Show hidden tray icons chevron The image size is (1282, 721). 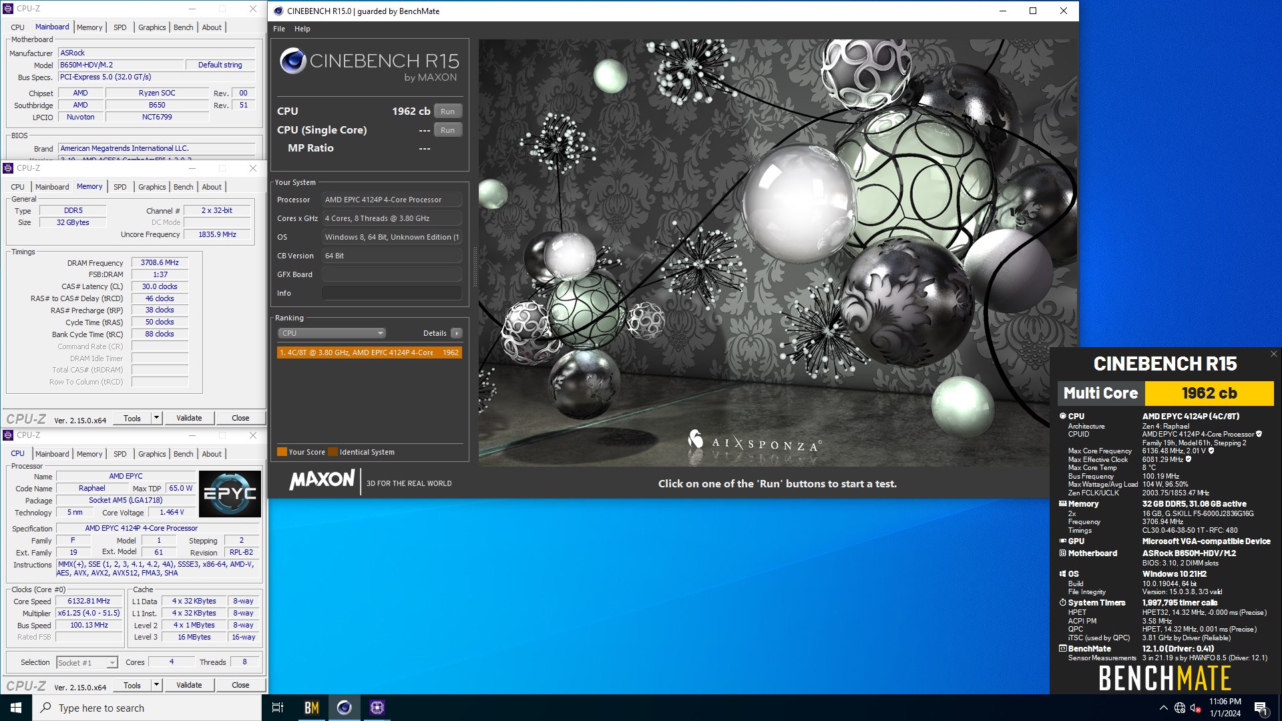point(1163,708)
